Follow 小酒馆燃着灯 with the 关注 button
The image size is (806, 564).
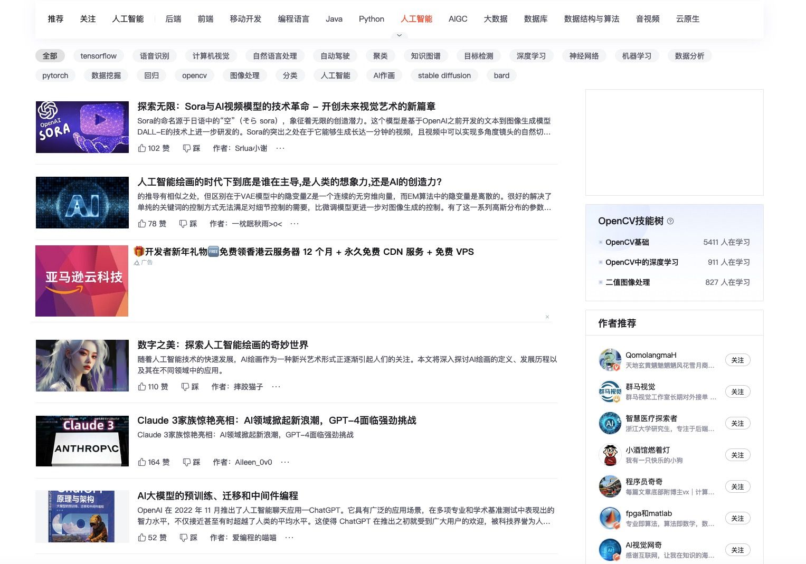(737, 455)
